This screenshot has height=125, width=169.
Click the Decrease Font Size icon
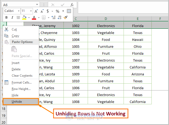click(x=42, y=11)
